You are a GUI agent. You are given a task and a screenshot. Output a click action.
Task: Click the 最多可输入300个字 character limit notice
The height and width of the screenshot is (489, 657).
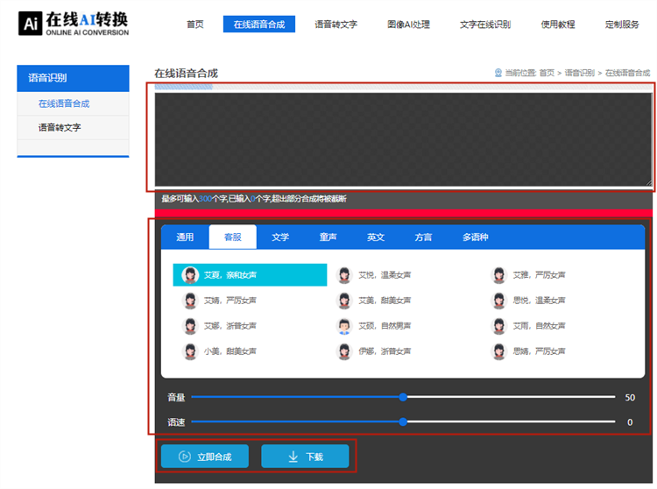click(x=254, y=199)
